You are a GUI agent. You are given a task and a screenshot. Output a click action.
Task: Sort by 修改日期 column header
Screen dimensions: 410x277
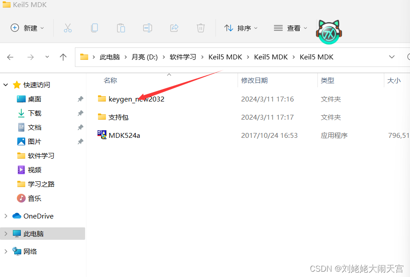254,80
